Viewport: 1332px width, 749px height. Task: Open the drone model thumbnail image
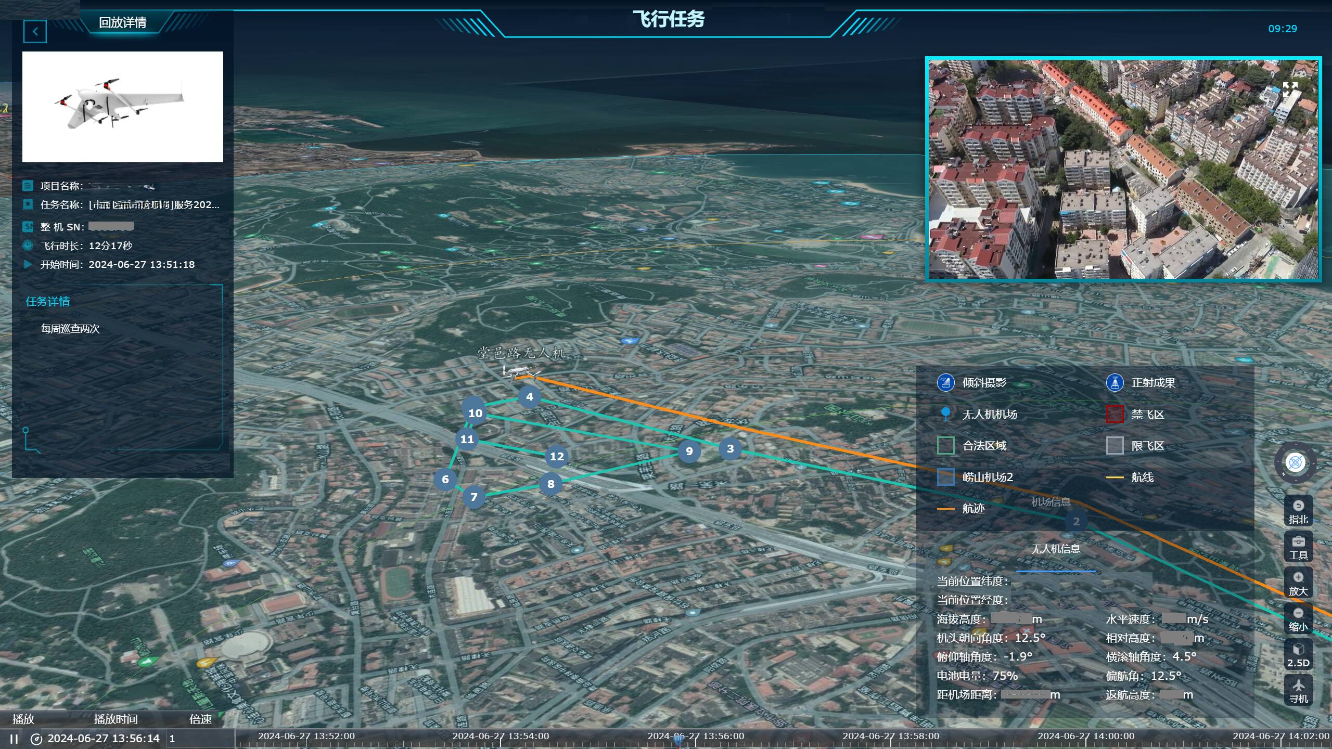(122, 107)
